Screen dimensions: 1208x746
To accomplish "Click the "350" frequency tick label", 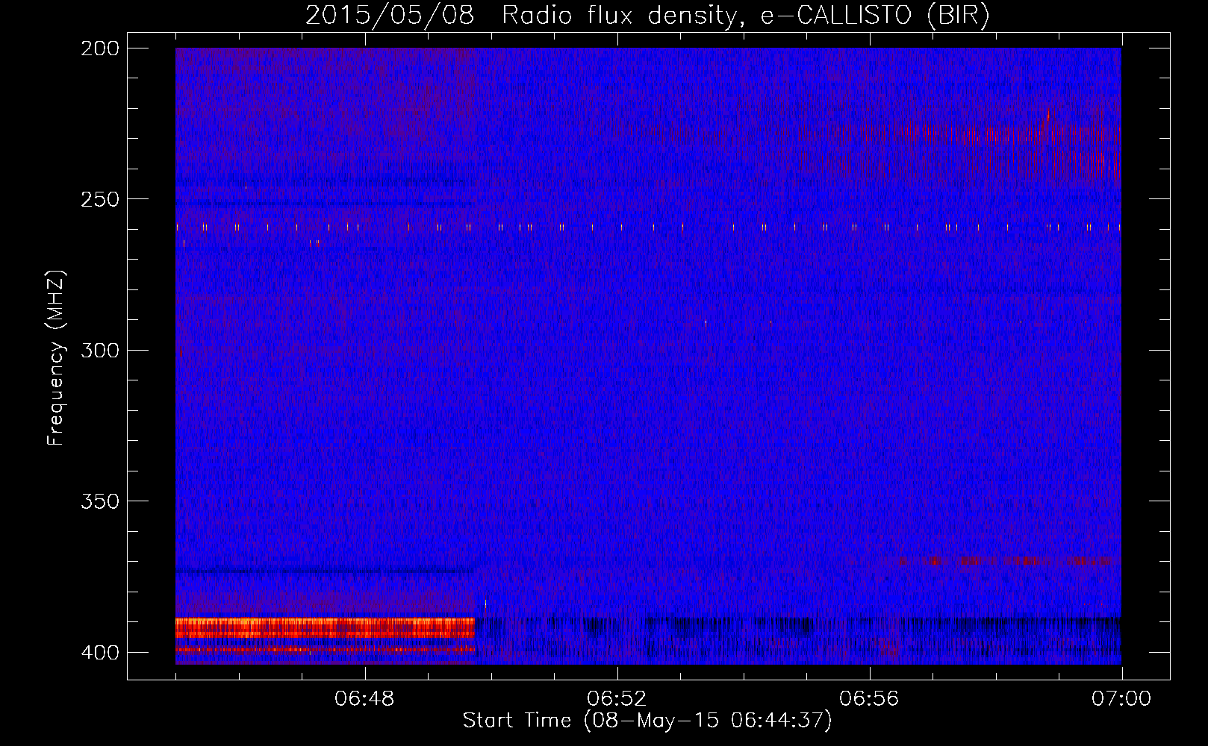I will 100,501.
